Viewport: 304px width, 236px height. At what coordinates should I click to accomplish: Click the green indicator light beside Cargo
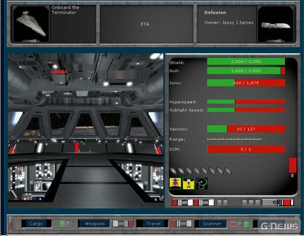[x=62, y=224]
